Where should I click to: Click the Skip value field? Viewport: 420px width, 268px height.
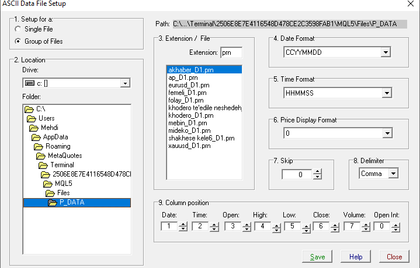[x=297, y=174]
